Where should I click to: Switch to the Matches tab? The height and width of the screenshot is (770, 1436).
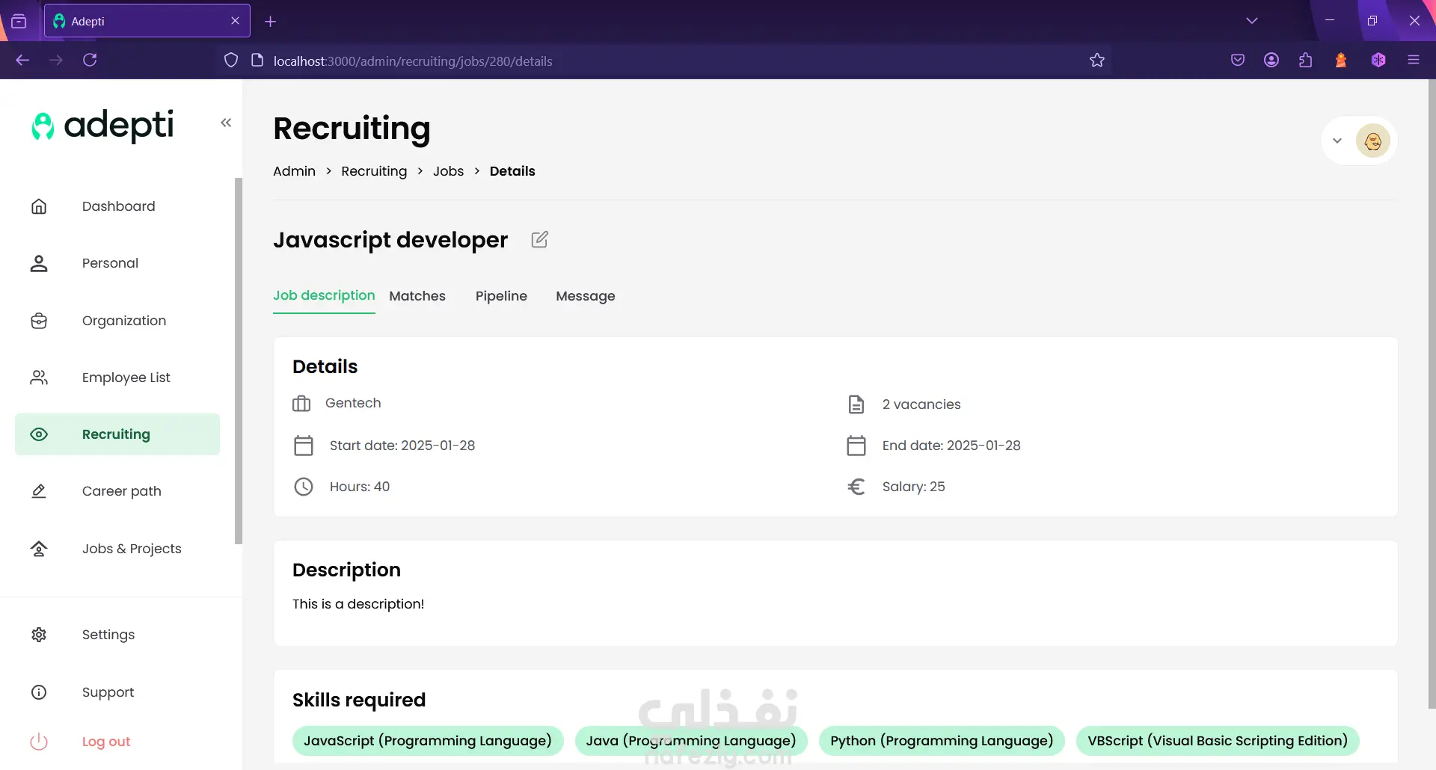pos(417,296)
